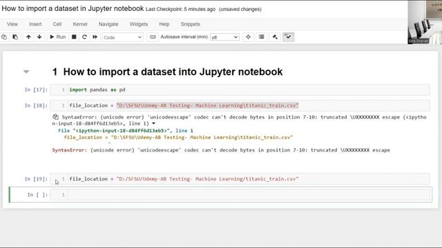Open the Navigate menu
The width and height of the screenshot is (442, 248).
(x=108, y=24)
